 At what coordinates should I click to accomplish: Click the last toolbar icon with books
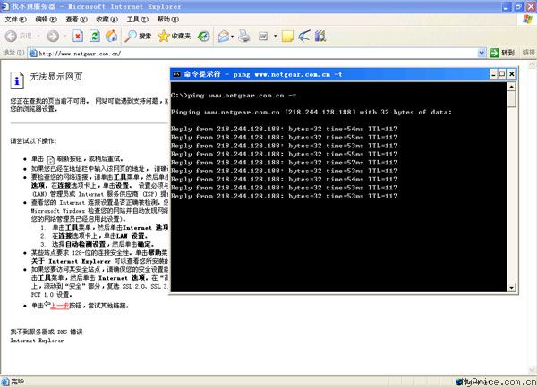[x=320, y=36]
